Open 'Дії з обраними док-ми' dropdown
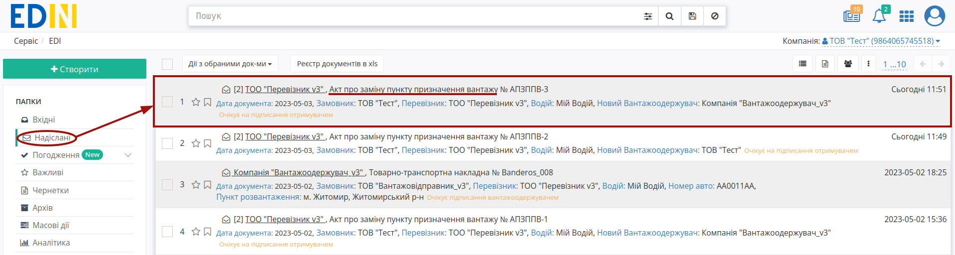The image size is (955, 255). (x=230, y=64)
